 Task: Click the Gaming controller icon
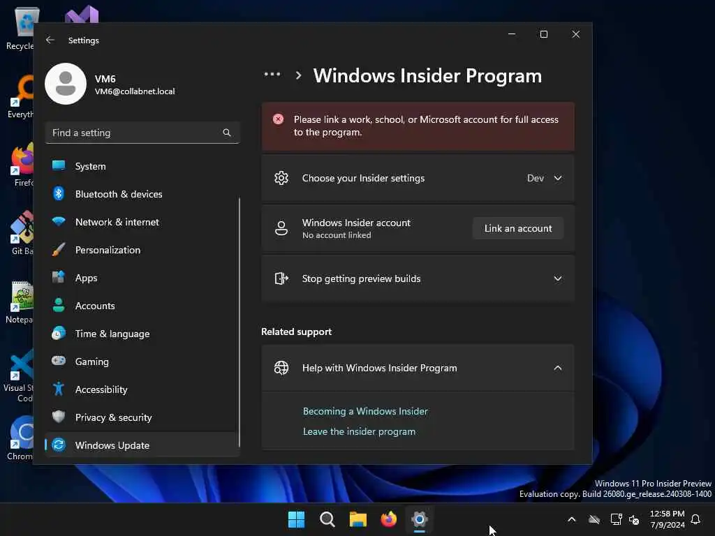point(59,361)
